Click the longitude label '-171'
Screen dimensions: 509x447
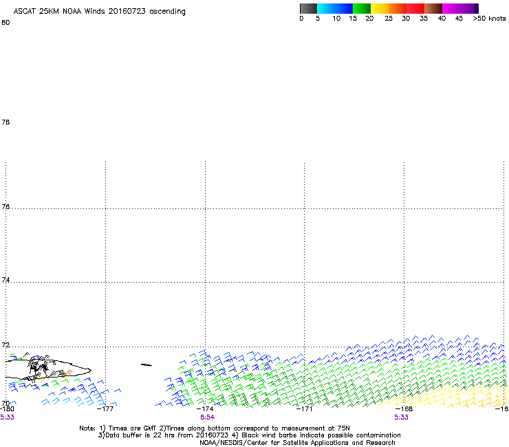pos(304,408)
